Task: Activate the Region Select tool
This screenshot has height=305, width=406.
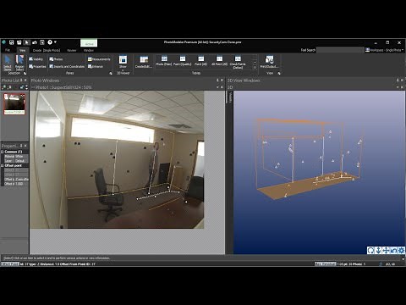Action: pyautogui.click(x=19, y=63)
